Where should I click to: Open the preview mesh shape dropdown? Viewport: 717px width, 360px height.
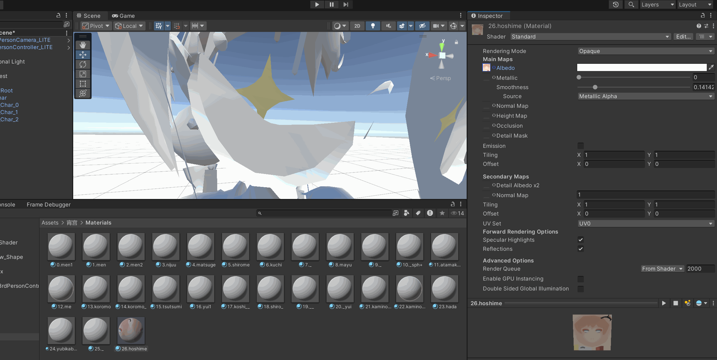702,303
